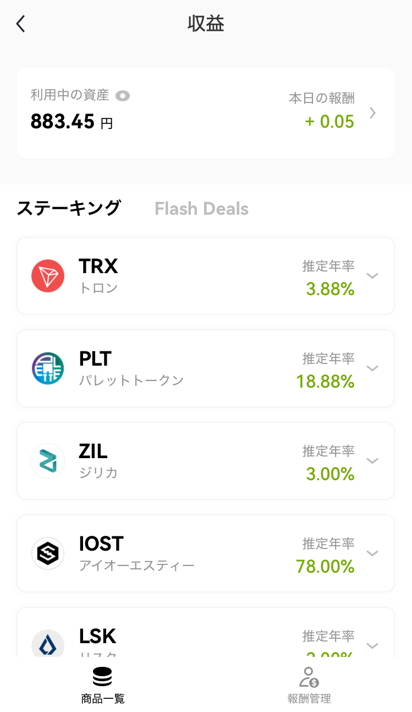Tap the ZIL Zilliqa coin logo
Image resolution: width=412 pixels, height=712 pixels.
tap(48, 461)
